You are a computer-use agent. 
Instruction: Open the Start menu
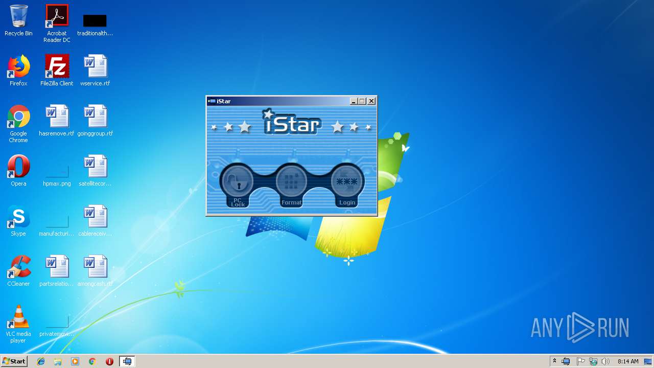tap(14, 361)
